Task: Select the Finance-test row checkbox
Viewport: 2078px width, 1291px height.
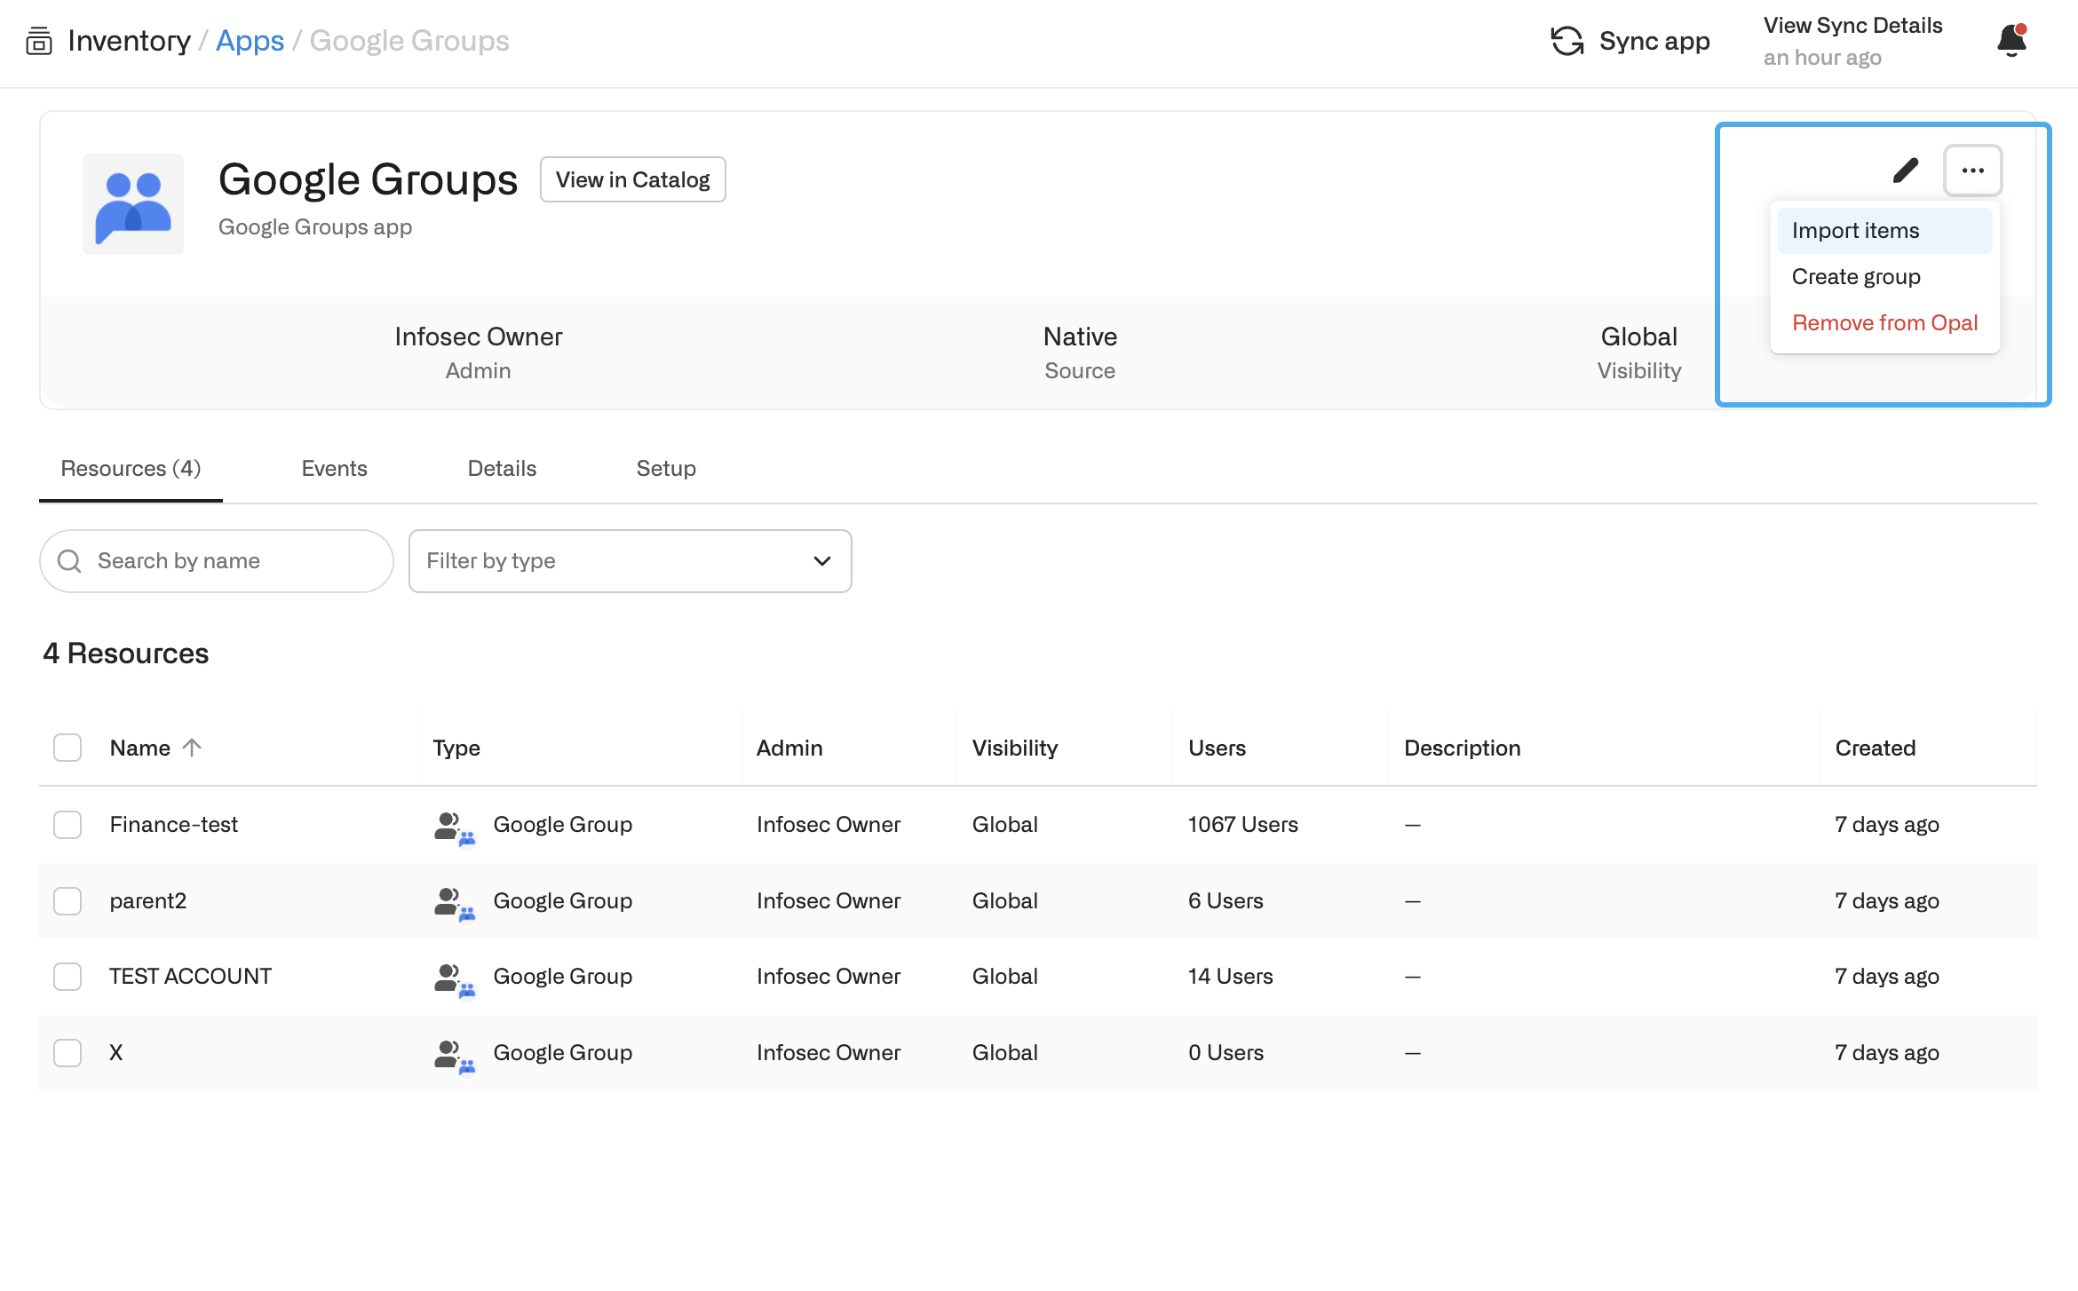Action: pos(67,825)
